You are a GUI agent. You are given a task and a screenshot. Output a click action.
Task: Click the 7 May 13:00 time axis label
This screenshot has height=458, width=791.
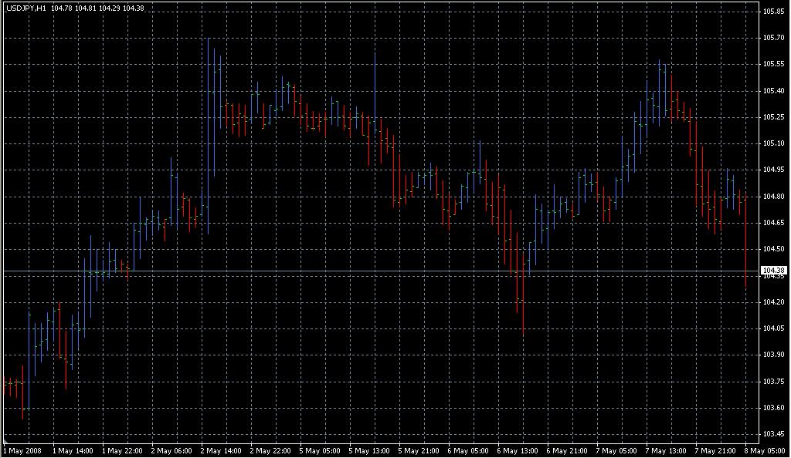tap(664, 450)
